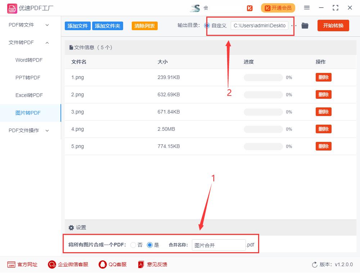360x273 pixels.
Task: Click the user avatar icon in title bar
Action: click(196, 8)
